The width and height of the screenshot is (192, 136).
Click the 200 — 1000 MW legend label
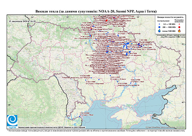(x=169, y=27)
